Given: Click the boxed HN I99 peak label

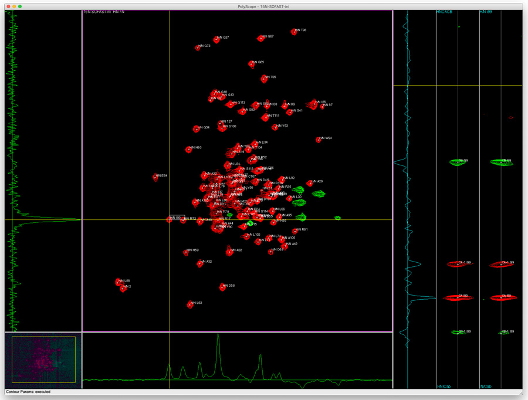Looking at the screenshot, I should coord(175,218).
